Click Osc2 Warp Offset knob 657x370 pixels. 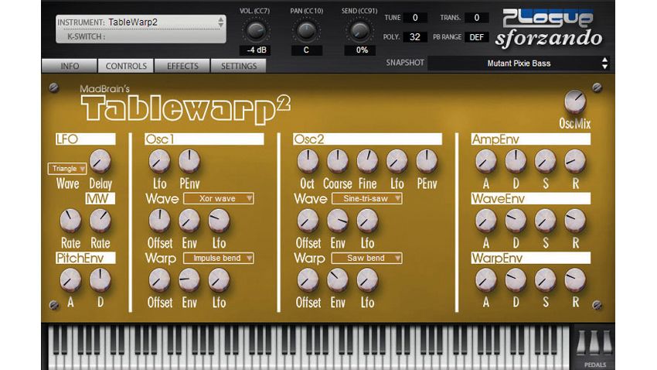[x=308, y=280]
